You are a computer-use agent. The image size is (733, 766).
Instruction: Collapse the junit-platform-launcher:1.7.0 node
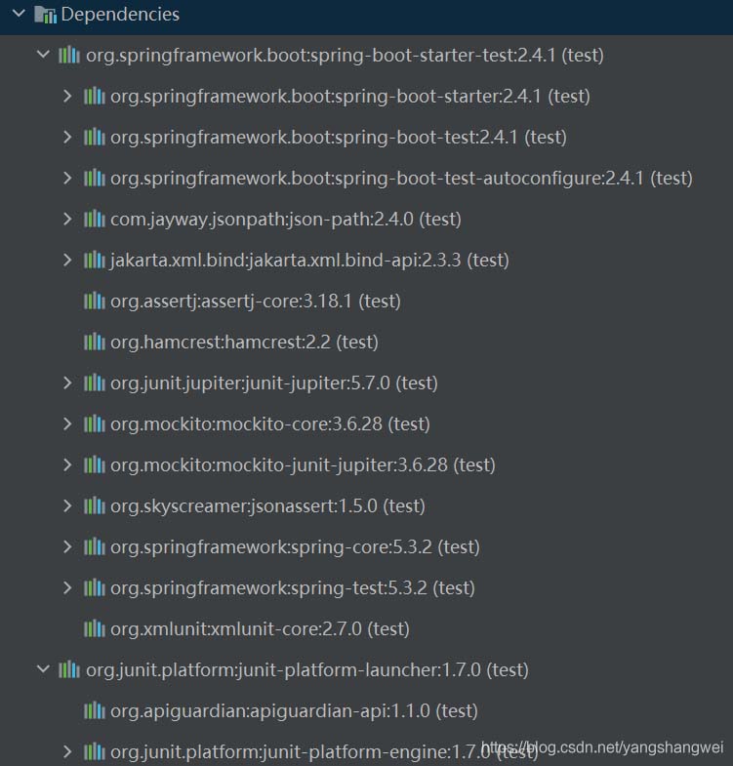pos(43,669)
